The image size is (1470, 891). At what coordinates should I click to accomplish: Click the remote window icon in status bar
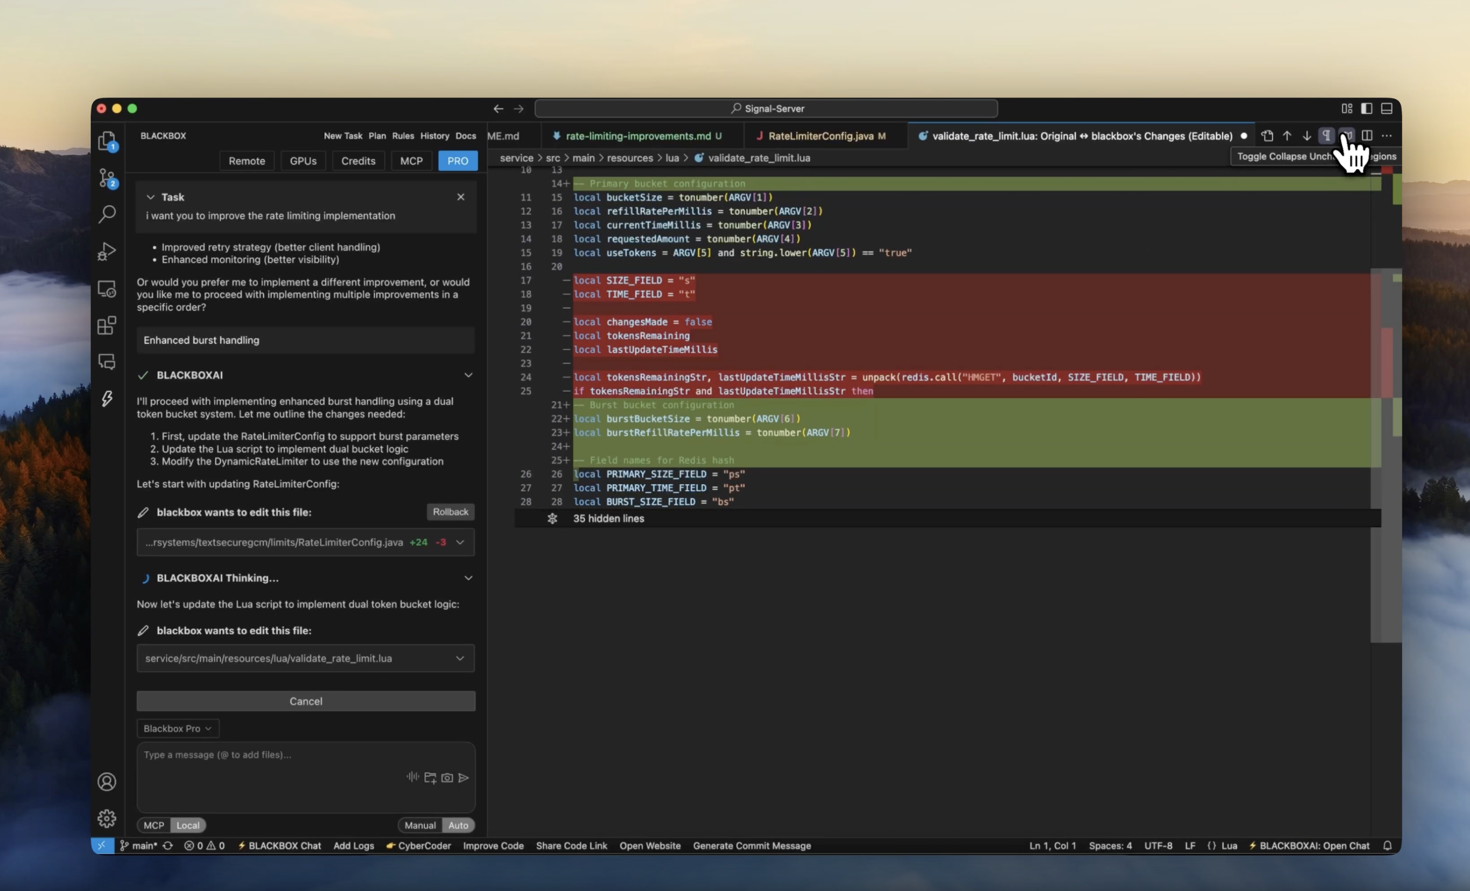tap(102, 846)
